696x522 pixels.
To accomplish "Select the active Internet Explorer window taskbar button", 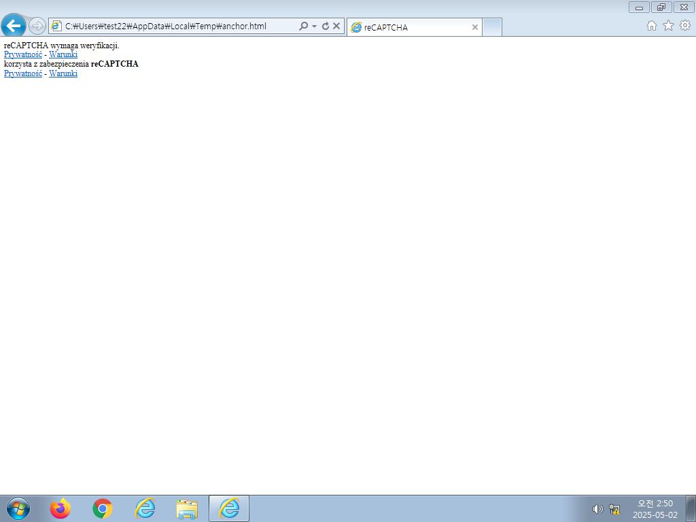I will coord(229,508).
